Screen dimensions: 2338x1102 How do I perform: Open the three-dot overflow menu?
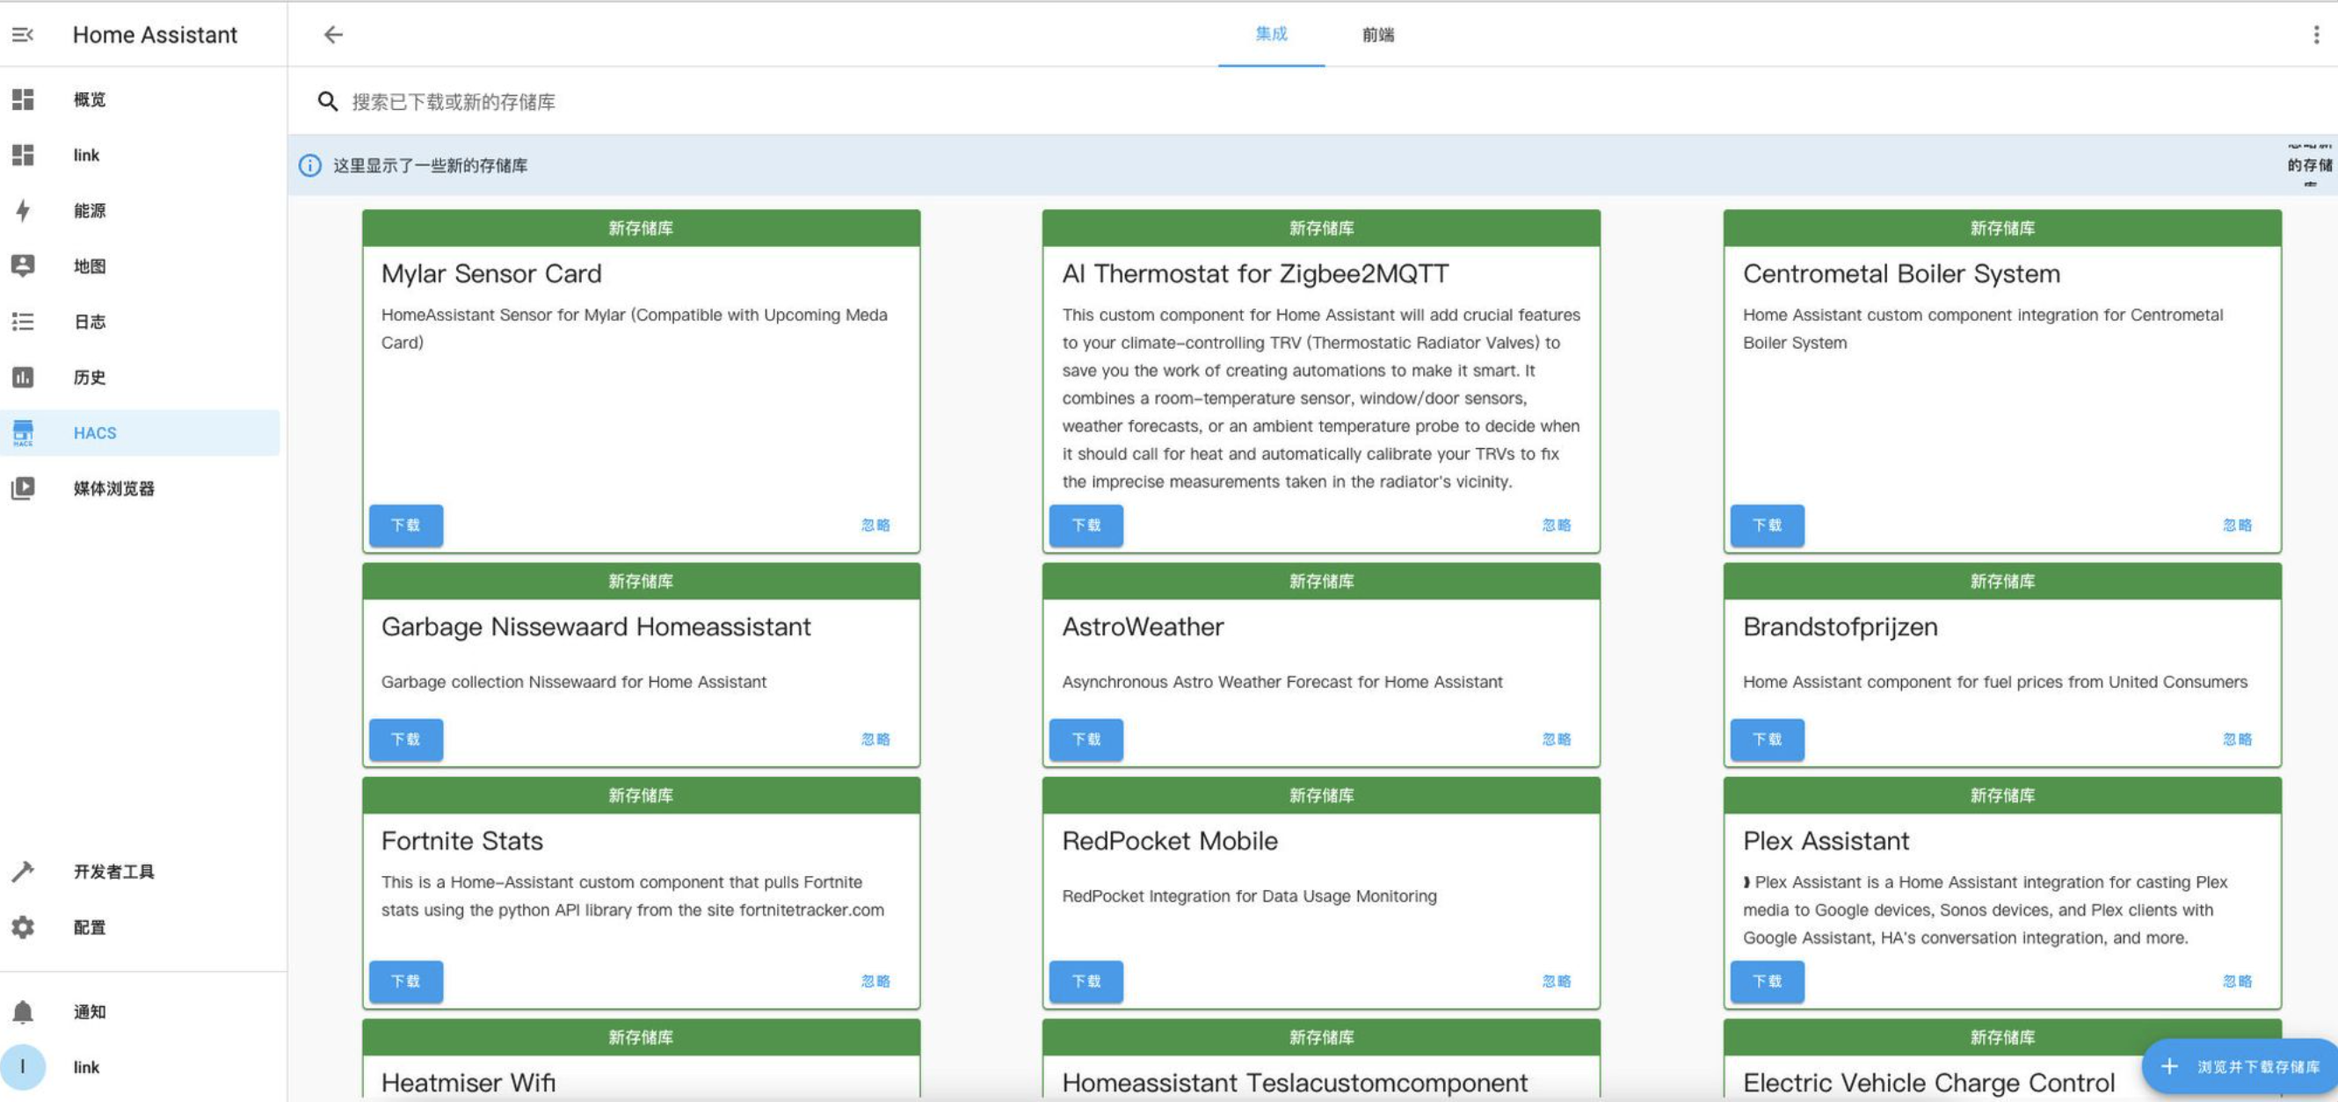click(2316, 34)
